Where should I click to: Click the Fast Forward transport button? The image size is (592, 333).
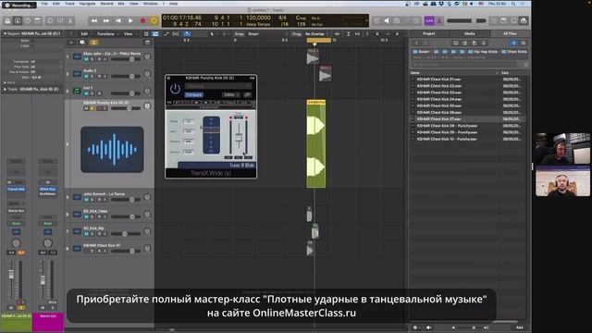click(106, 20)
